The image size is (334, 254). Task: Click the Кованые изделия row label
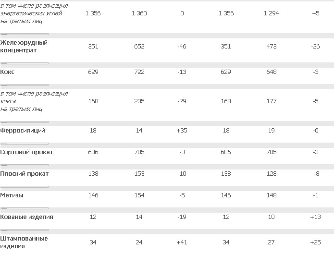coord(27,217)
